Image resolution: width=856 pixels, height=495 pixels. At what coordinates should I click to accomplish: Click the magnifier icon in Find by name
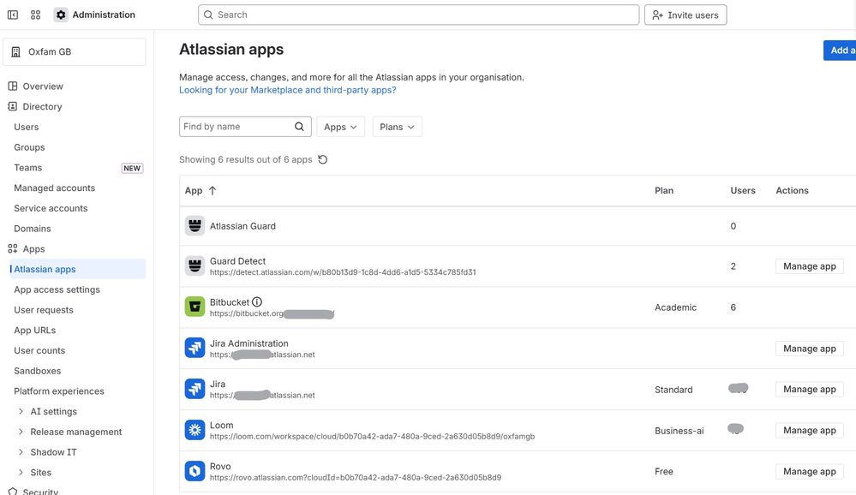pos(299,127)
